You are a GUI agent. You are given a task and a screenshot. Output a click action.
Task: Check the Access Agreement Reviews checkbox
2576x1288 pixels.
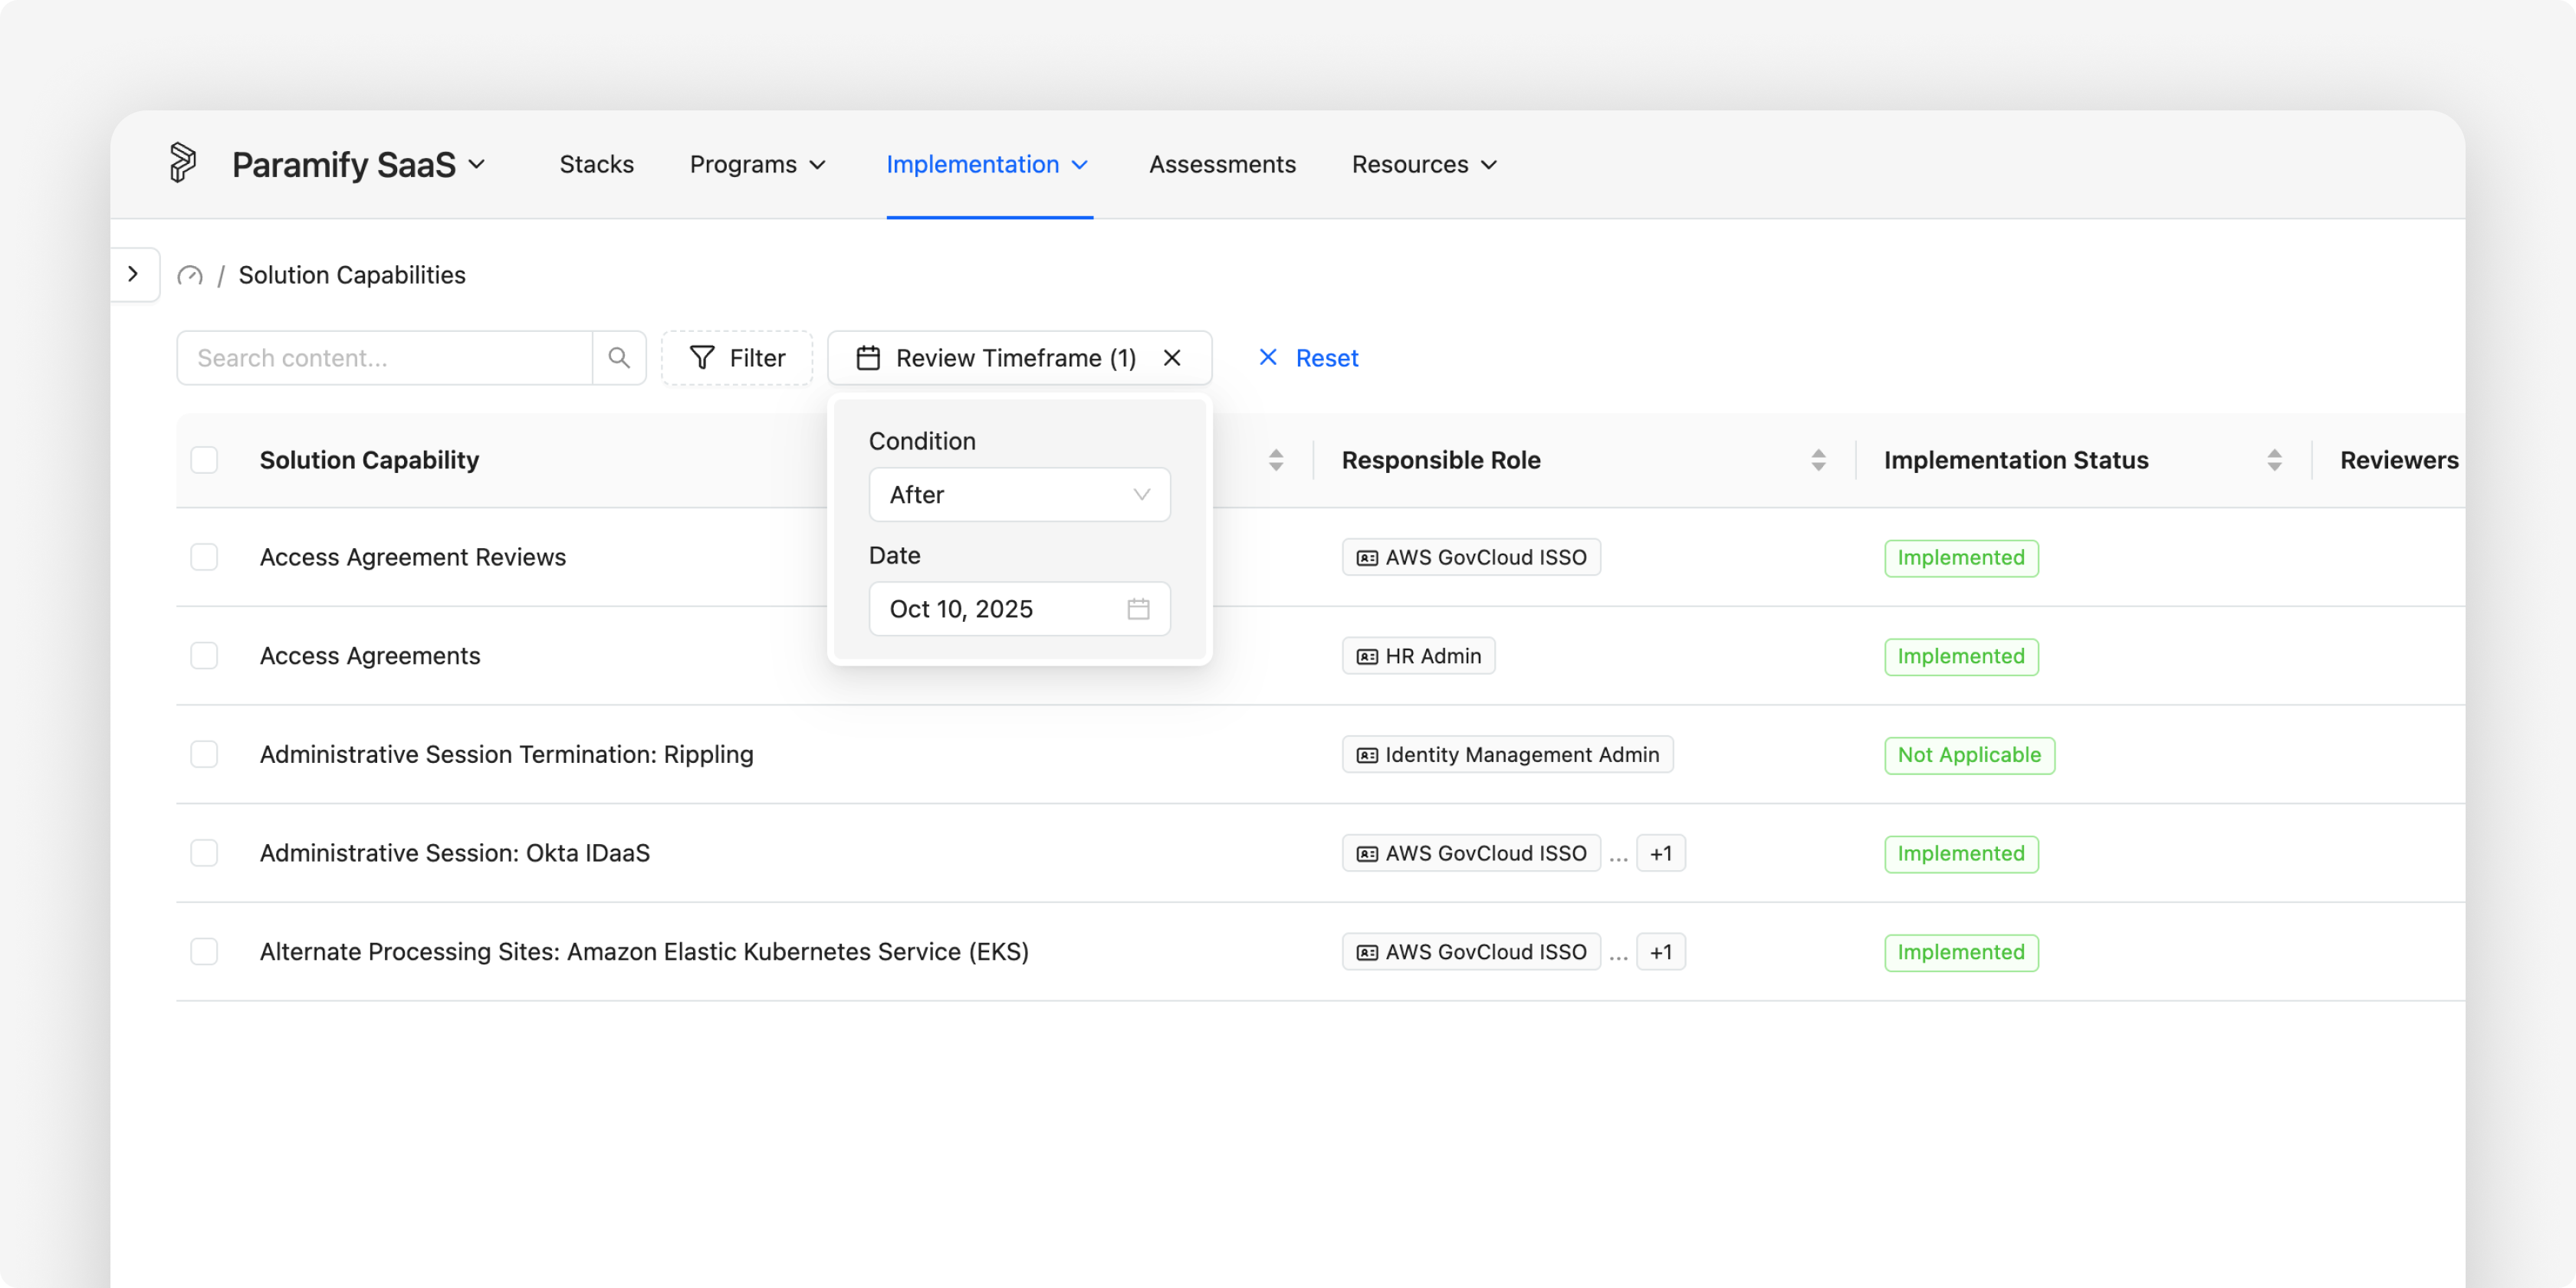[x=204, y=557]
